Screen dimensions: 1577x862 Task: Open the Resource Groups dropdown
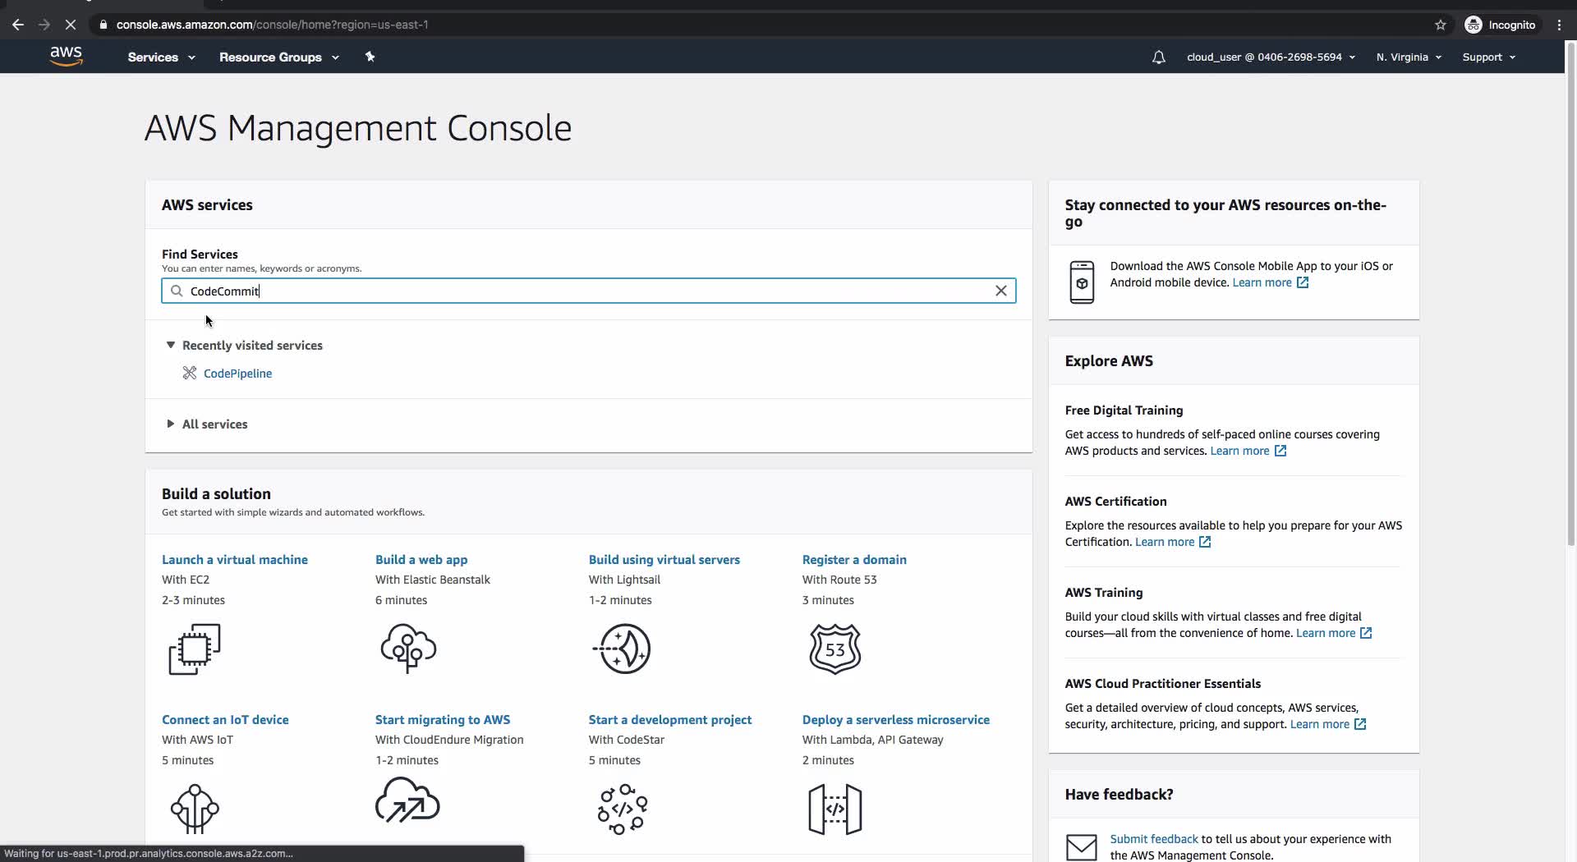(278, 57)
